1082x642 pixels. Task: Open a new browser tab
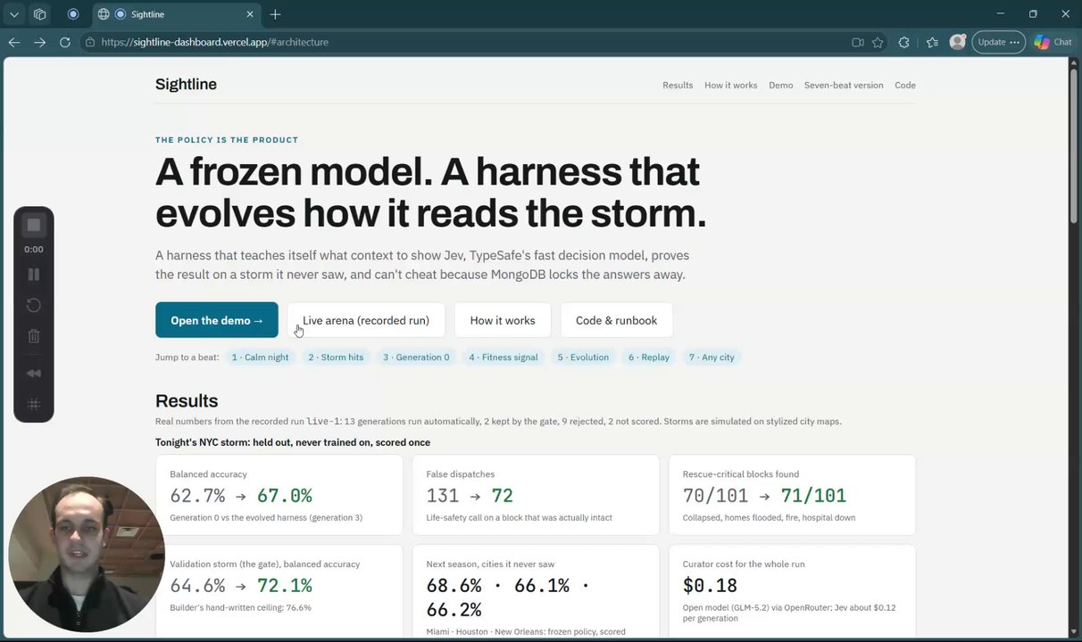pyautogui.click(x=275, y=14)
